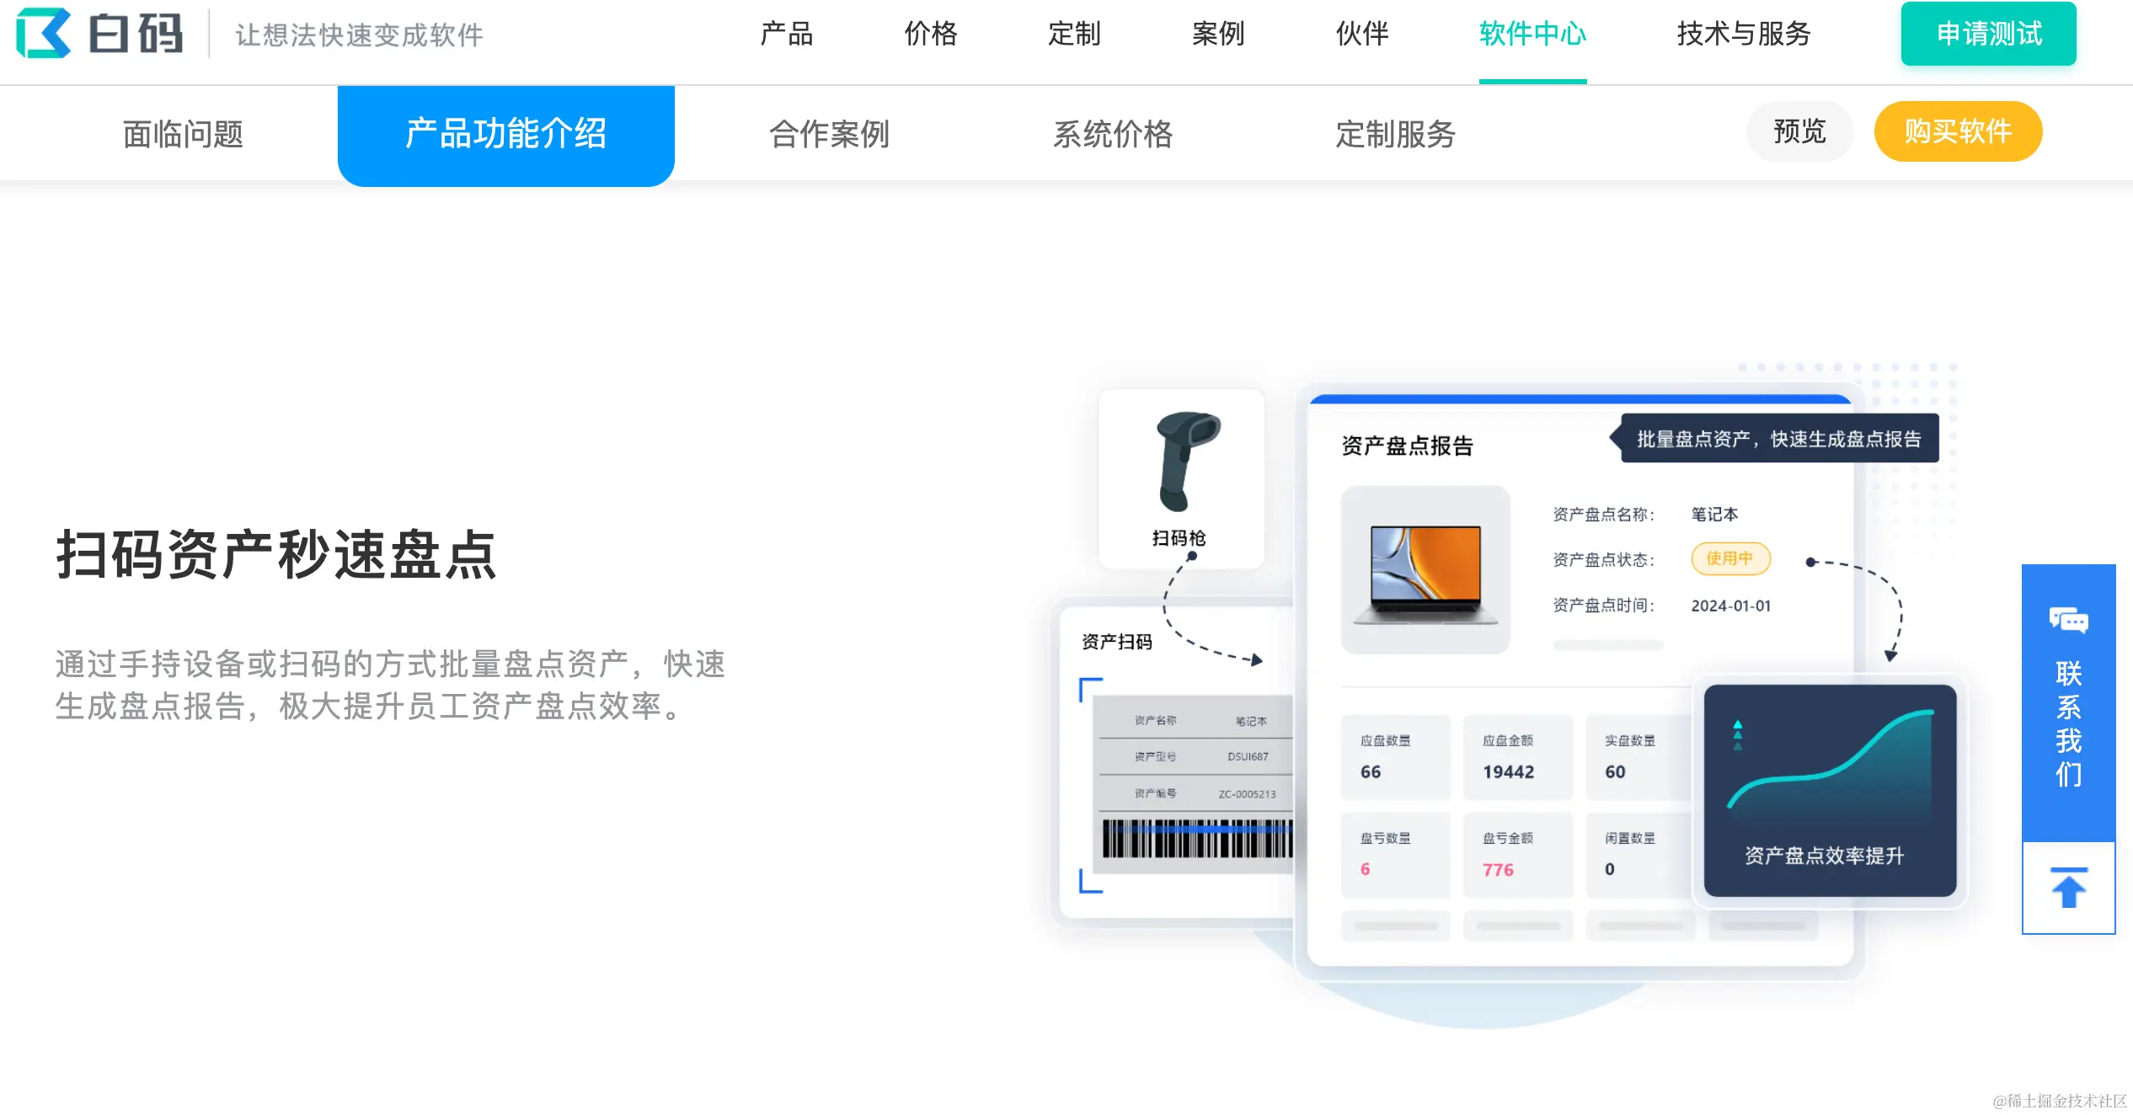Click the orange 购买软件 button
Screen dimensions: 2133x1115
pyautogui.click(x=1958, y=131)
